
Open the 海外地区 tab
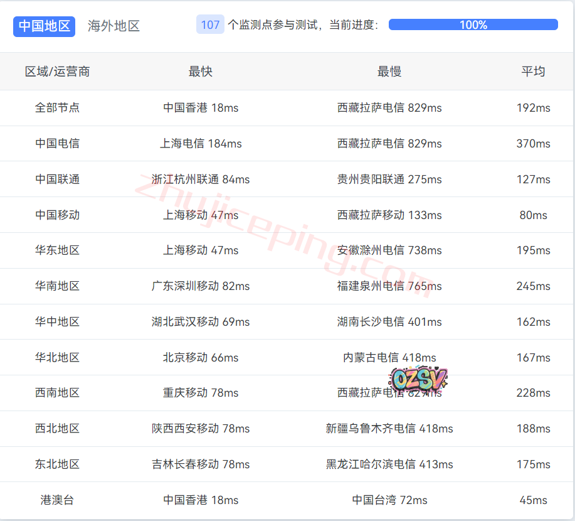click(113, 26)
